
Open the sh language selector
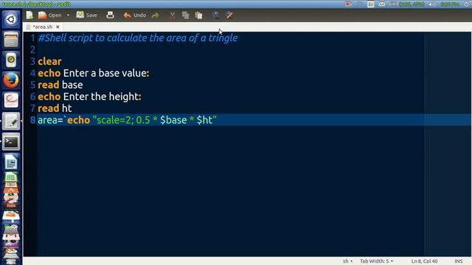click(347, 261)
